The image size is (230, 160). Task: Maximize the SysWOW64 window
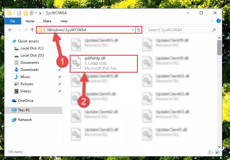(x=201, y=13)
